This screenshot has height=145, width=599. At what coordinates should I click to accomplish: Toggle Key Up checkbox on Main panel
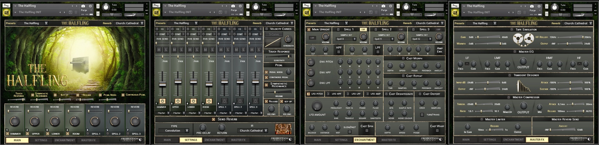coord(55,95)
